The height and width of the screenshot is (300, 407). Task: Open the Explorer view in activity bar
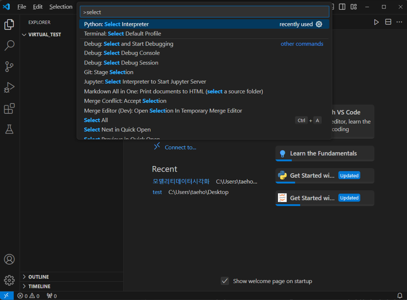tap(9, 24)
